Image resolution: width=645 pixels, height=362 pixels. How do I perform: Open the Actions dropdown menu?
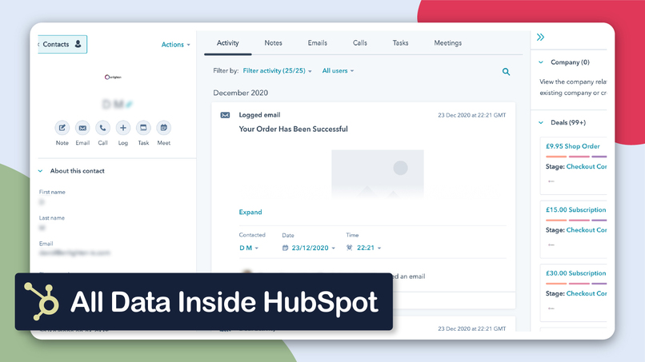(175, 45)
